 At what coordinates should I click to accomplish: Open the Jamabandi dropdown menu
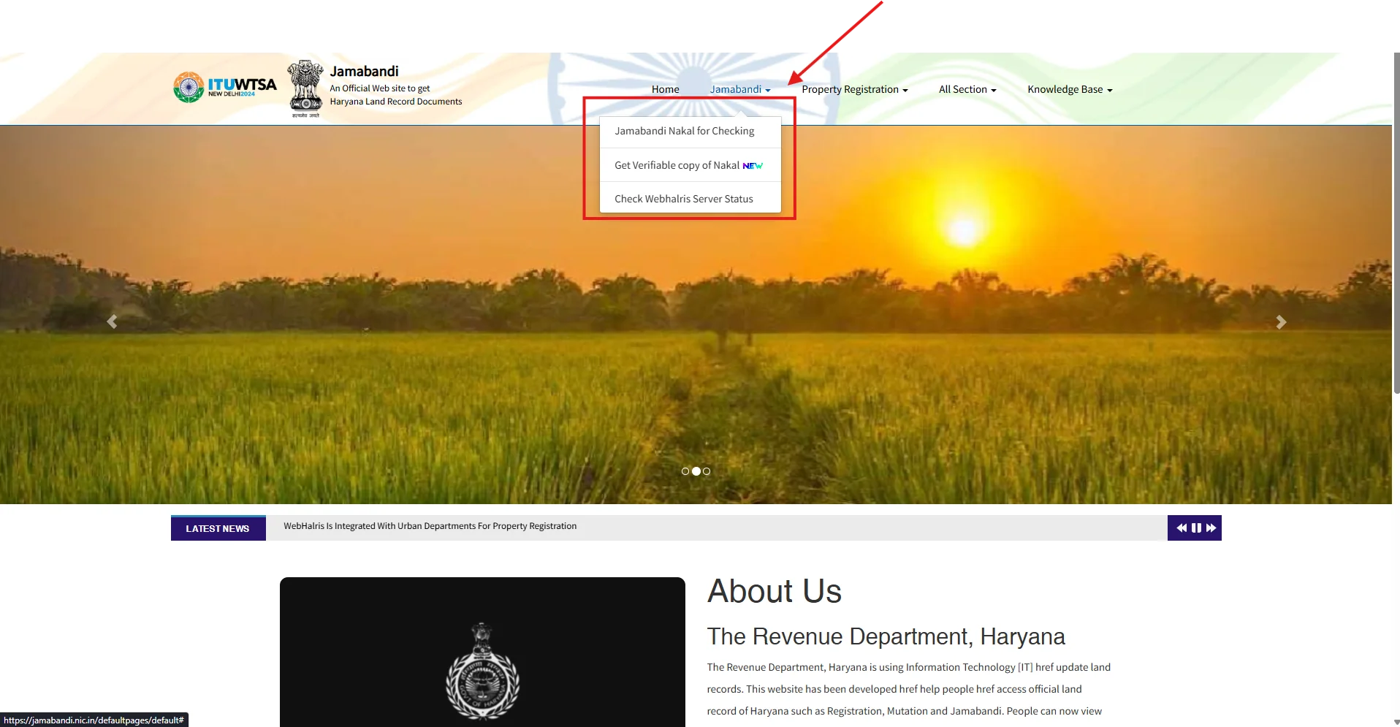click(739, 88)
